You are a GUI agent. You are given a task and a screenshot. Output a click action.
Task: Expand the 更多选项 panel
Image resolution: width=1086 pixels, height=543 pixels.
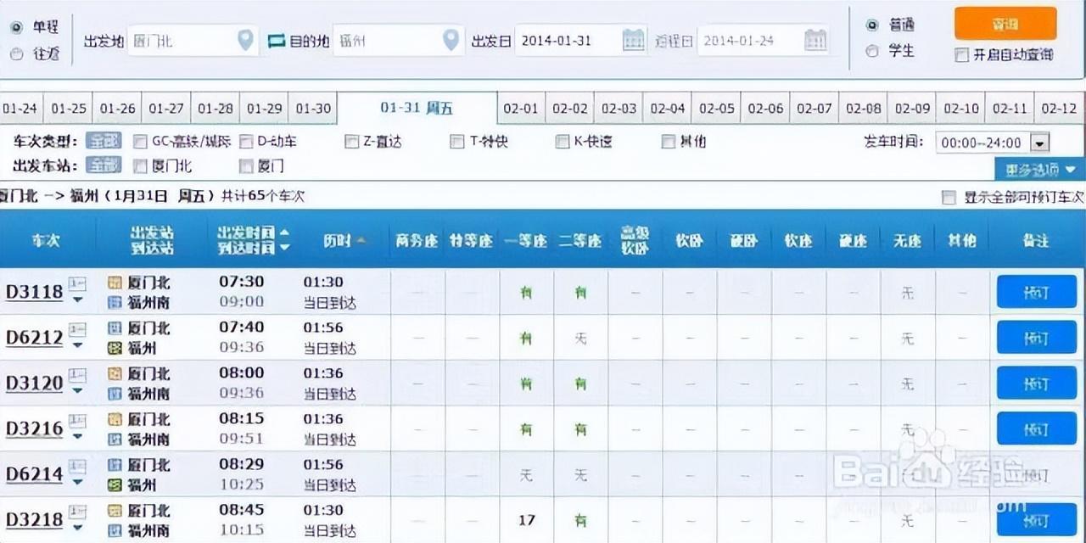pos(1039,170)
